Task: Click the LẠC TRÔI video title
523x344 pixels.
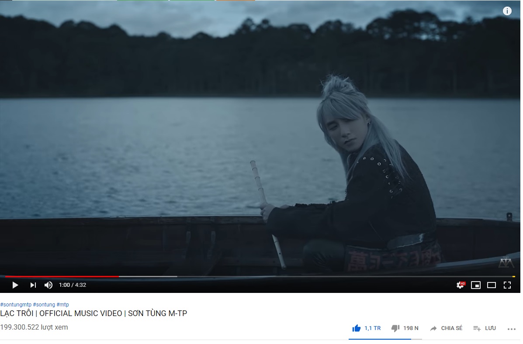Action: coord(94,313)
